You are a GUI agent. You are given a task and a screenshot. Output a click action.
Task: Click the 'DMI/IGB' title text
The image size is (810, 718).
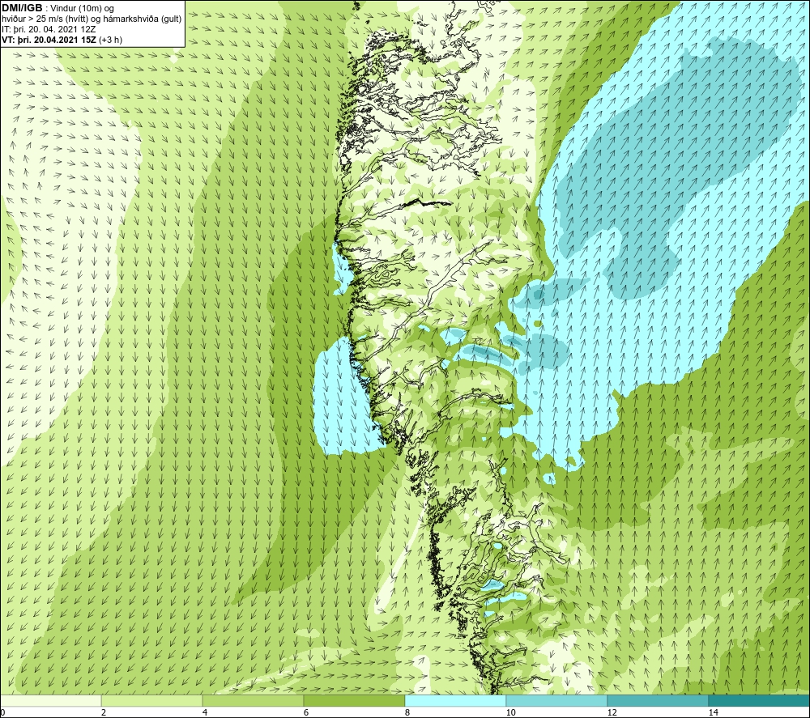23,8
